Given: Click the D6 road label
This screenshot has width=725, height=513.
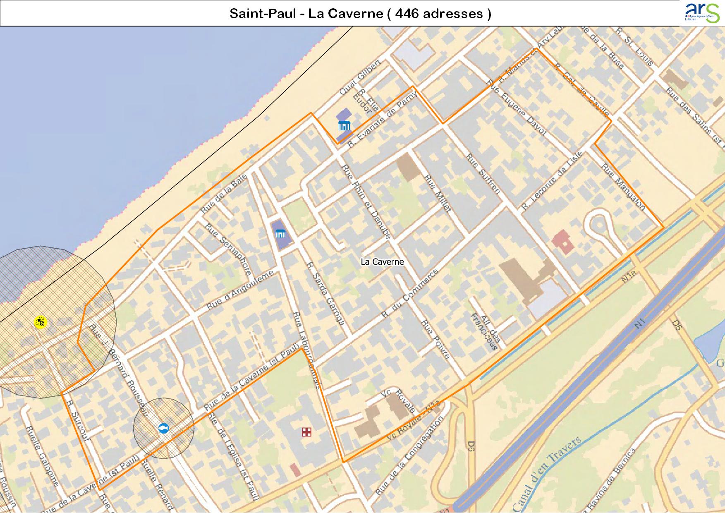Looking at the screenshot, I should [x=471, y=446].
